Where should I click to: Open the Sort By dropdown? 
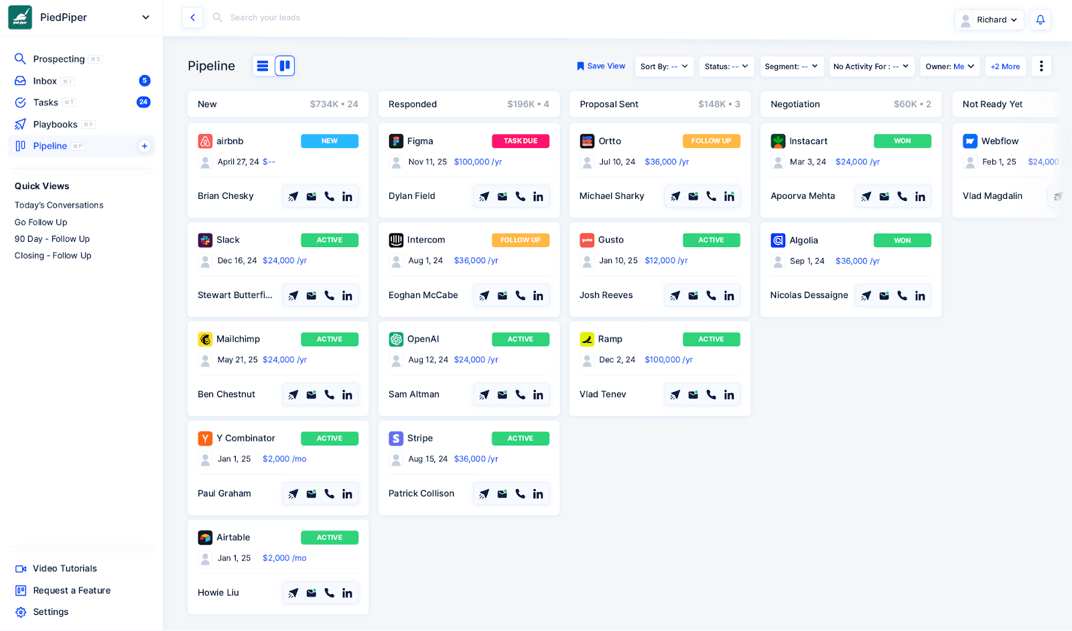pyautogui.click(x=663, y=66)
